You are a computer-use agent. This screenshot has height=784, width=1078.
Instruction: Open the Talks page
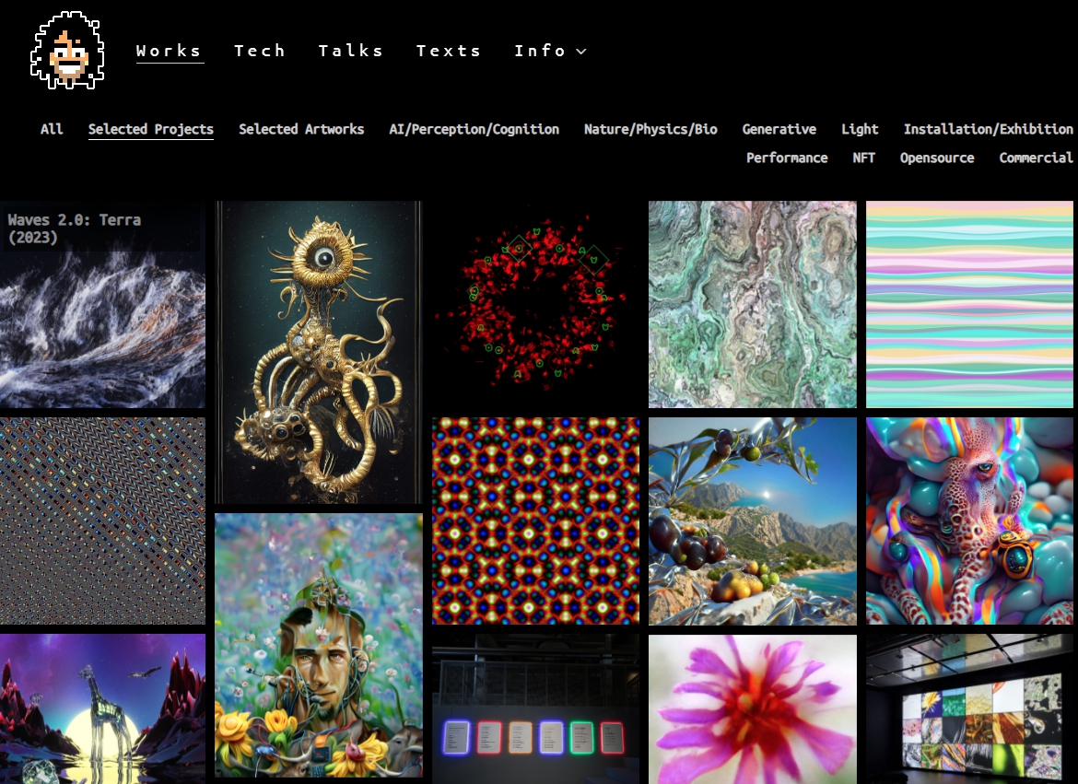click(x=351, y=51)
